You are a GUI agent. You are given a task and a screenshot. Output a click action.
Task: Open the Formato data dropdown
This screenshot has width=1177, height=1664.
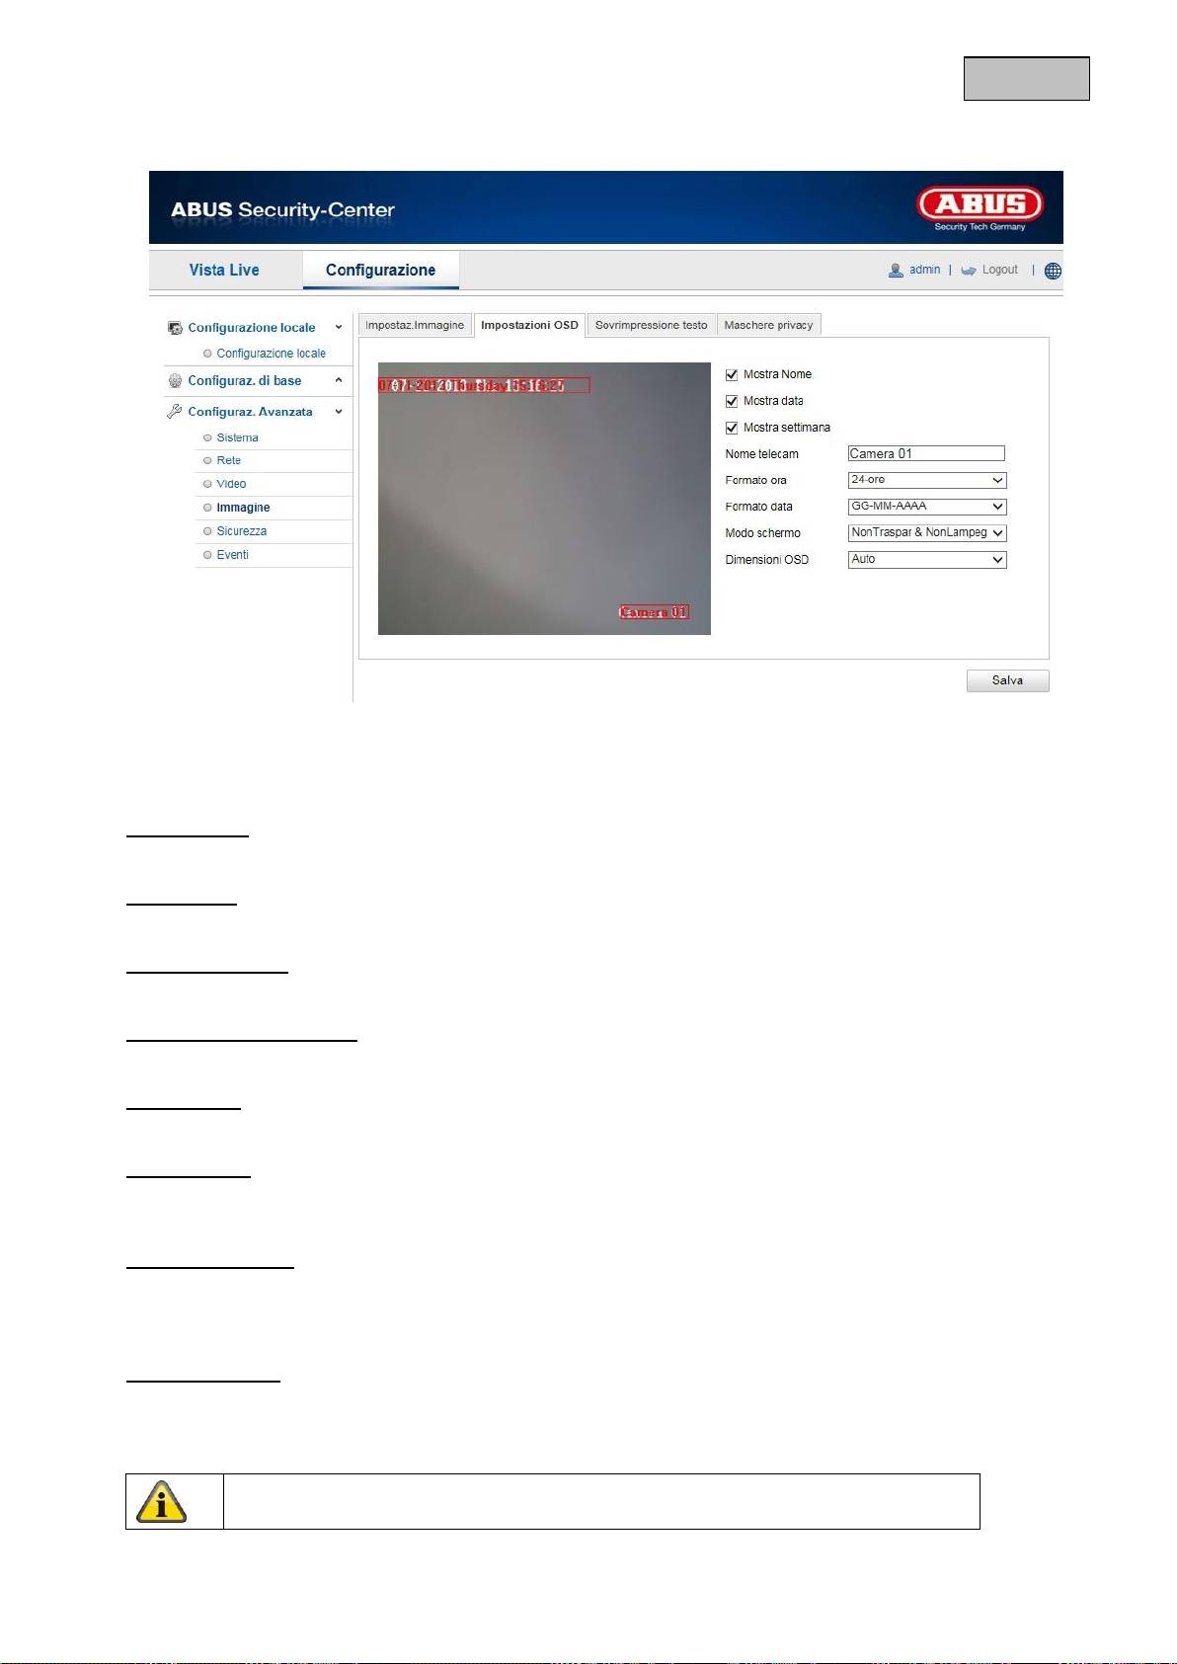click(x=926, y=507)
